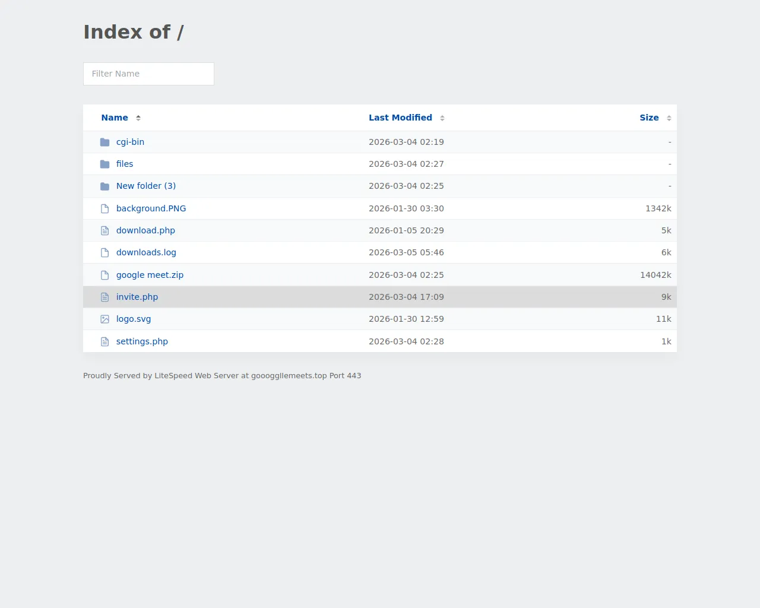Sort listing by Last Modified header
760x608 pixels.
pos(400,118)
